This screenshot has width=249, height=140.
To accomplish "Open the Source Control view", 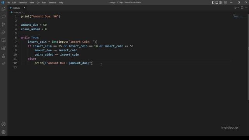I will (4, 24).
